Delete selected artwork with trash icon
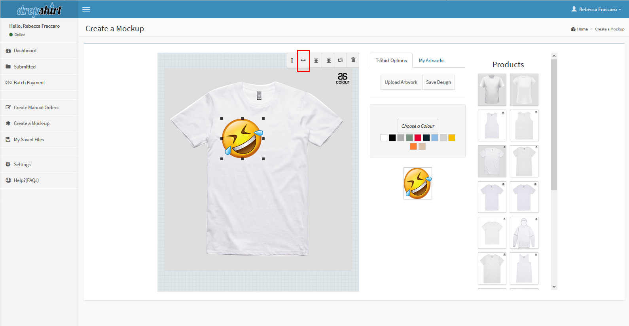 (353, 60)
